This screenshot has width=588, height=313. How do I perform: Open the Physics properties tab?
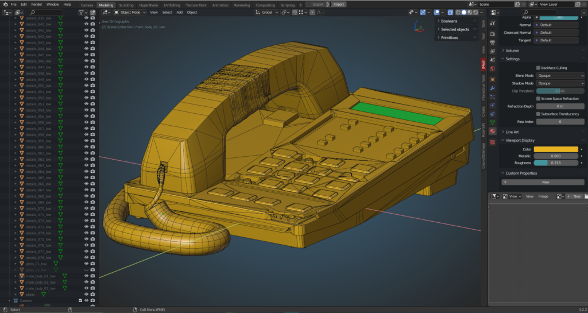[x=492, y=105]
